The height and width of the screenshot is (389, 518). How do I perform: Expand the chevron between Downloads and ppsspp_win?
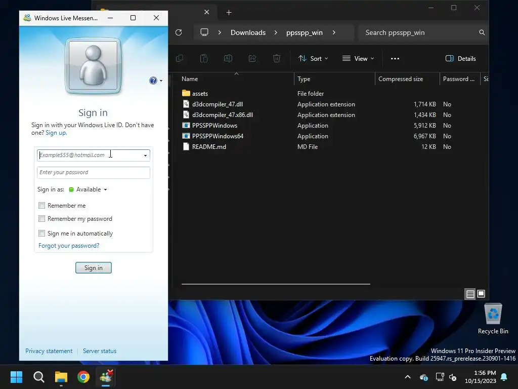tap(276, 32)
